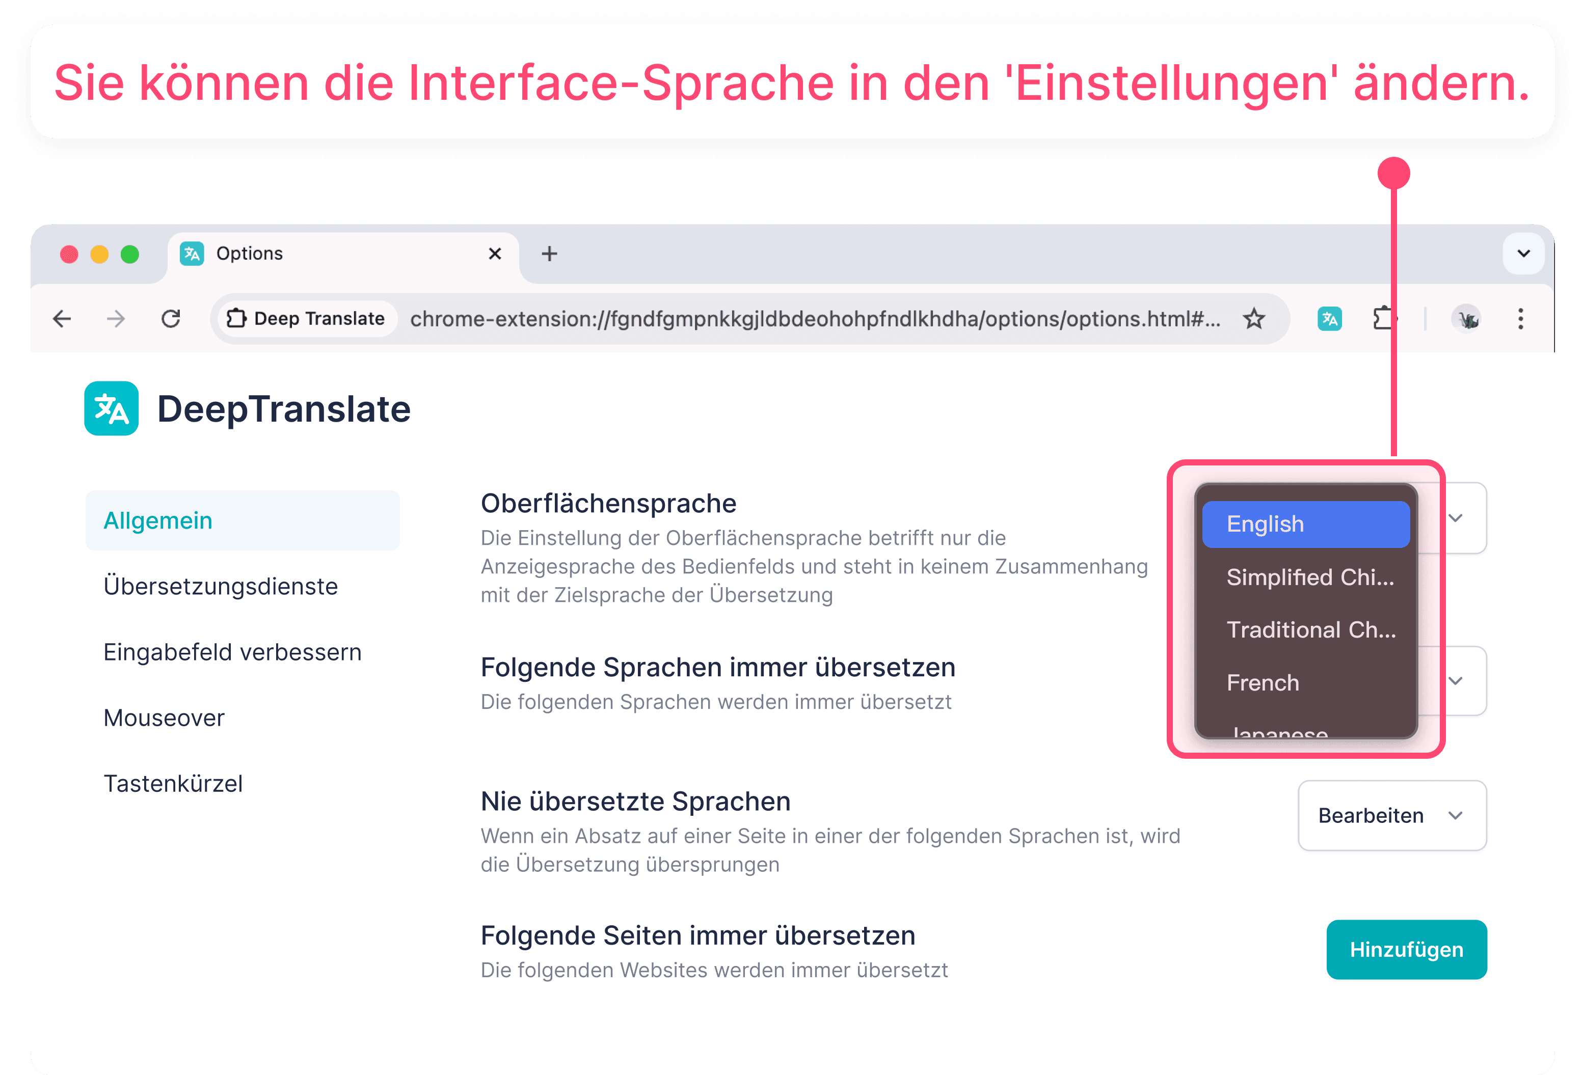The image size is (1584, 1075).
Task: Open the Folgende Sprachen immer übersetzen dropdown
Action: [1455, 681]
